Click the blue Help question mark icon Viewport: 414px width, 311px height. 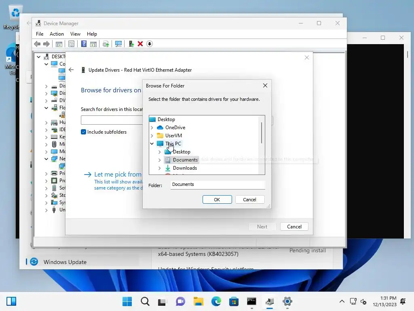[x=84, y=44]
